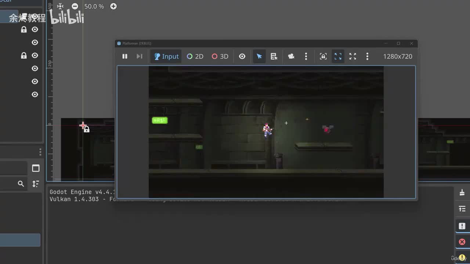Open camera options menu beside camera icon
This screenshot has width=470, height=264.
(306, 56)
